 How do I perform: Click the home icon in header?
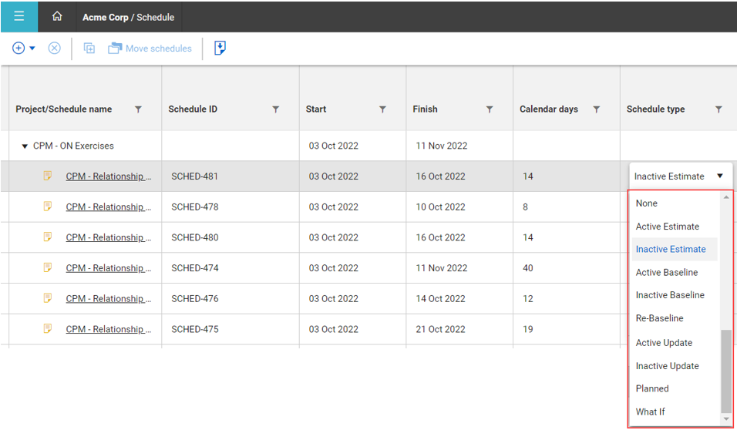(57, 16)
